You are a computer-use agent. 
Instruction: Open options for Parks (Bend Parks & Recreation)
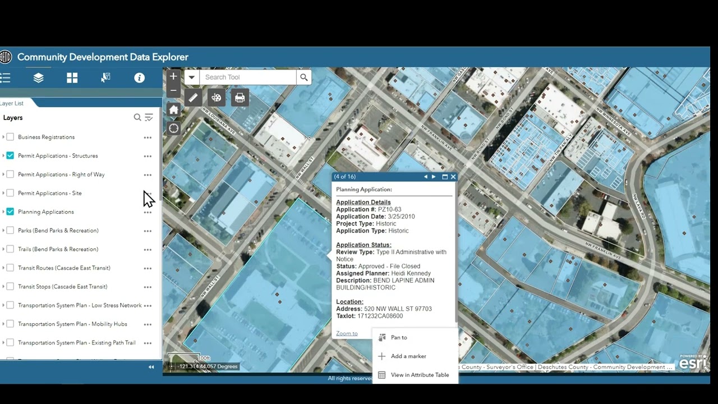[148, 231]
